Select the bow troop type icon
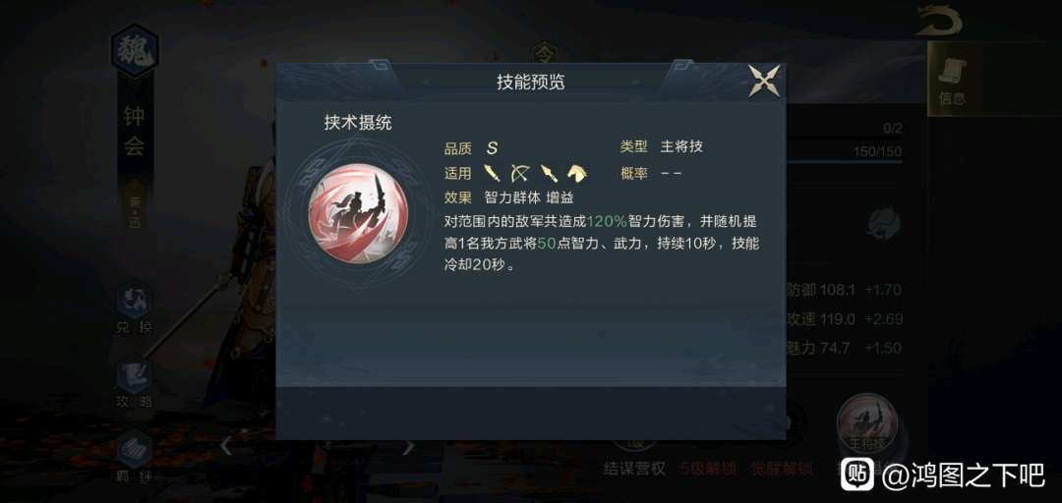Screen dimensions: 1062x503 pos(519,173)
